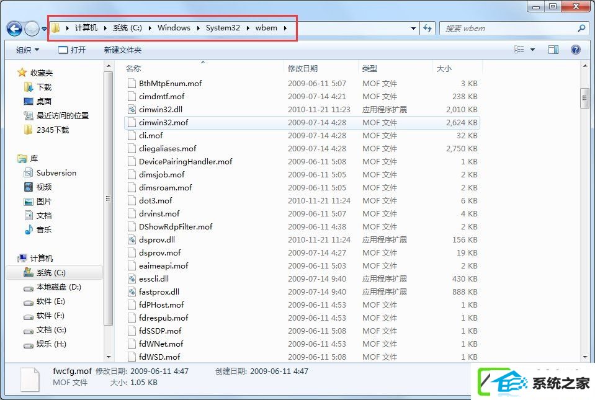Click esscli.dll file icon
Screen dimensions: 595x400
pos(132,278)
